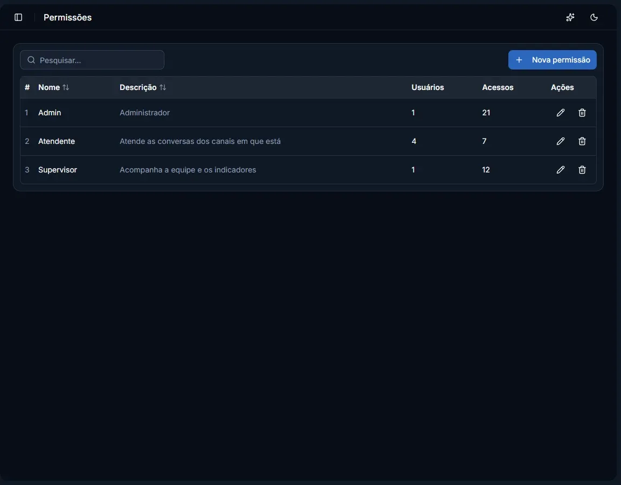Click the Administrador description text
Viewport: 621px width, 485px height.
(144, 113)
